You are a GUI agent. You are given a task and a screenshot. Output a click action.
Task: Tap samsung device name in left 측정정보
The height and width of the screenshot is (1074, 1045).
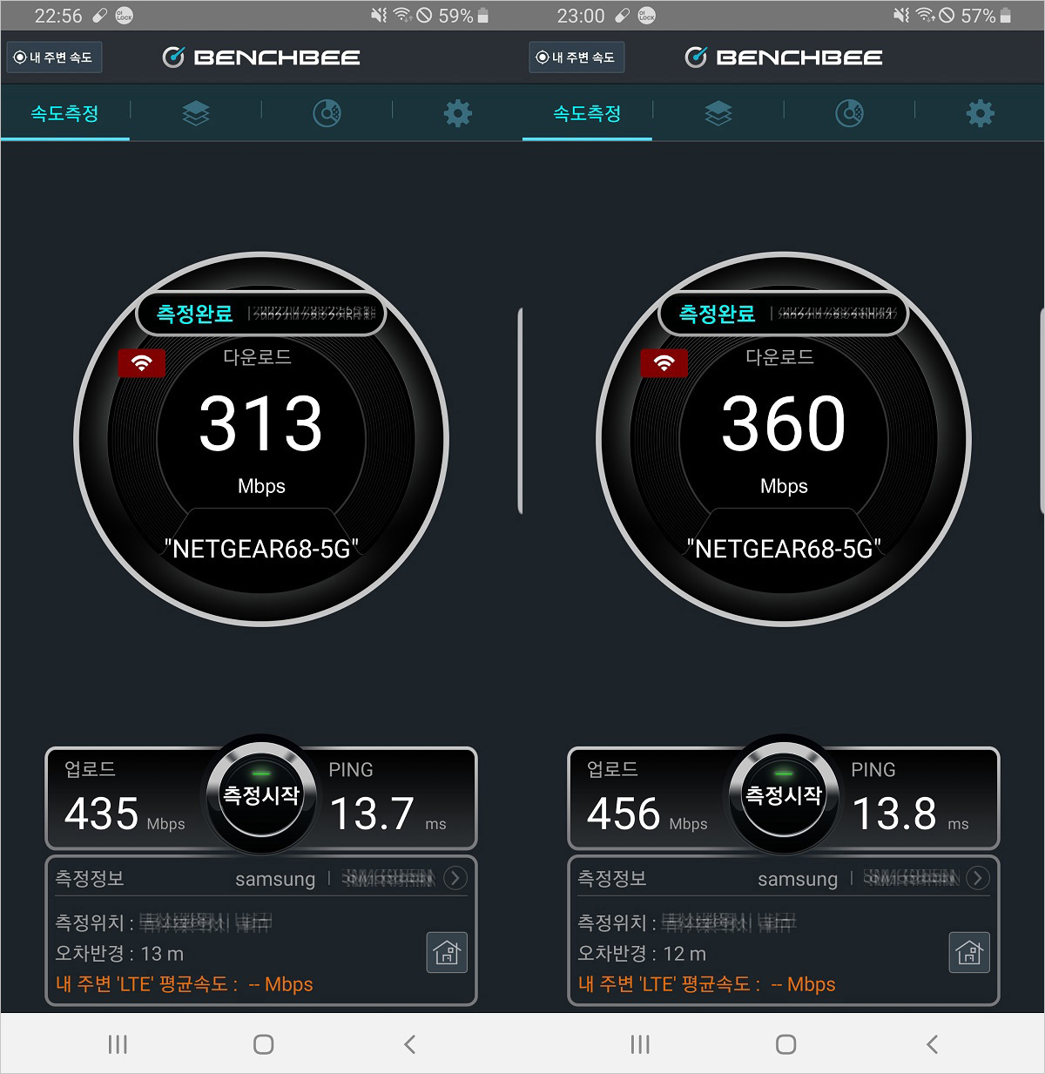point(275,879)
